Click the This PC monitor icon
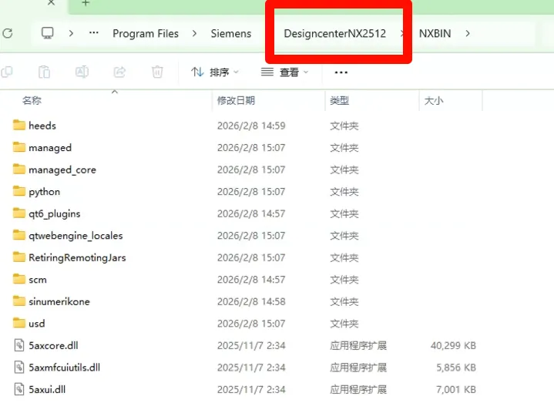This screenshot has height=403, width=554. pyautogui.click(x=47, y=33)
